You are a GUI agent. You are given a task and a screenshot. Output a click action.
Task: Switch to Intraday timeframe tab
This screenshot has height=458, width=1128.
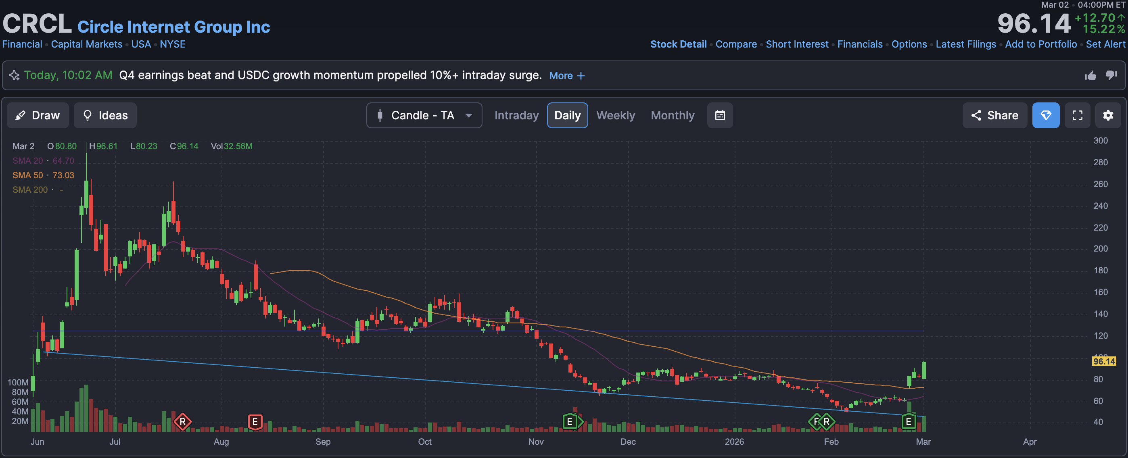(516, 115)
